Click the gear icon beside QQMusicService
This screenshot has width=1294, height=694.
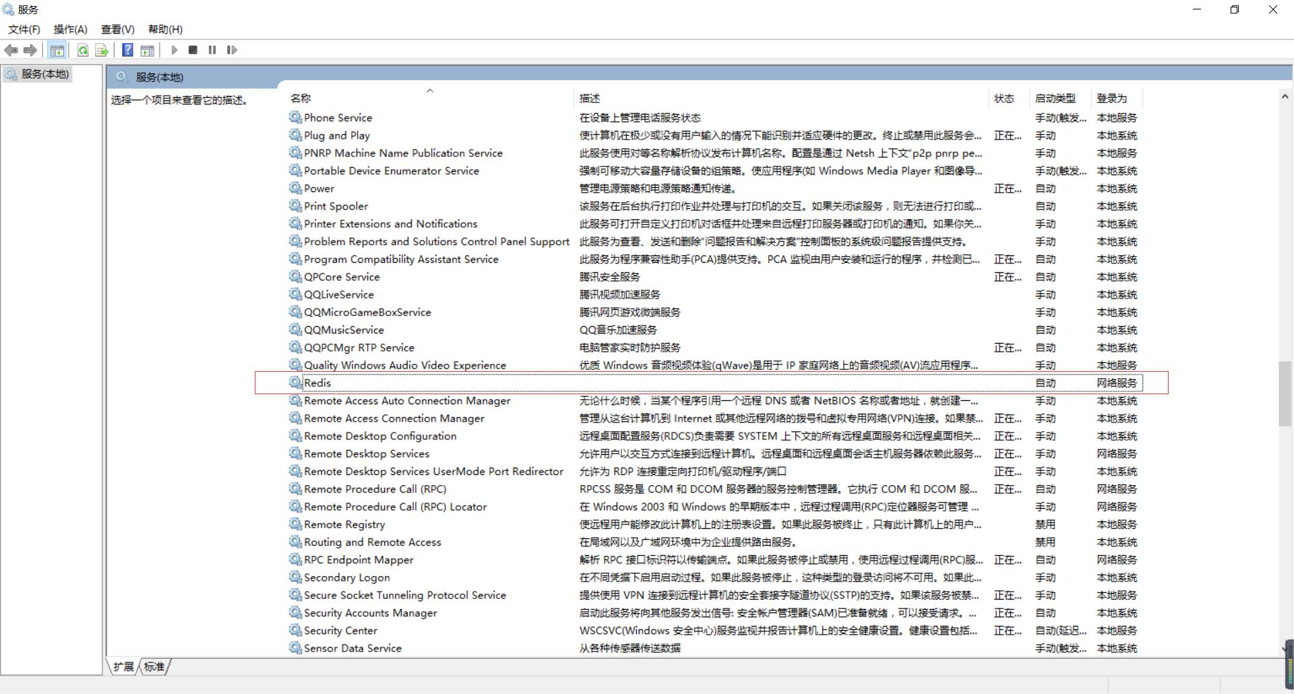295,329
